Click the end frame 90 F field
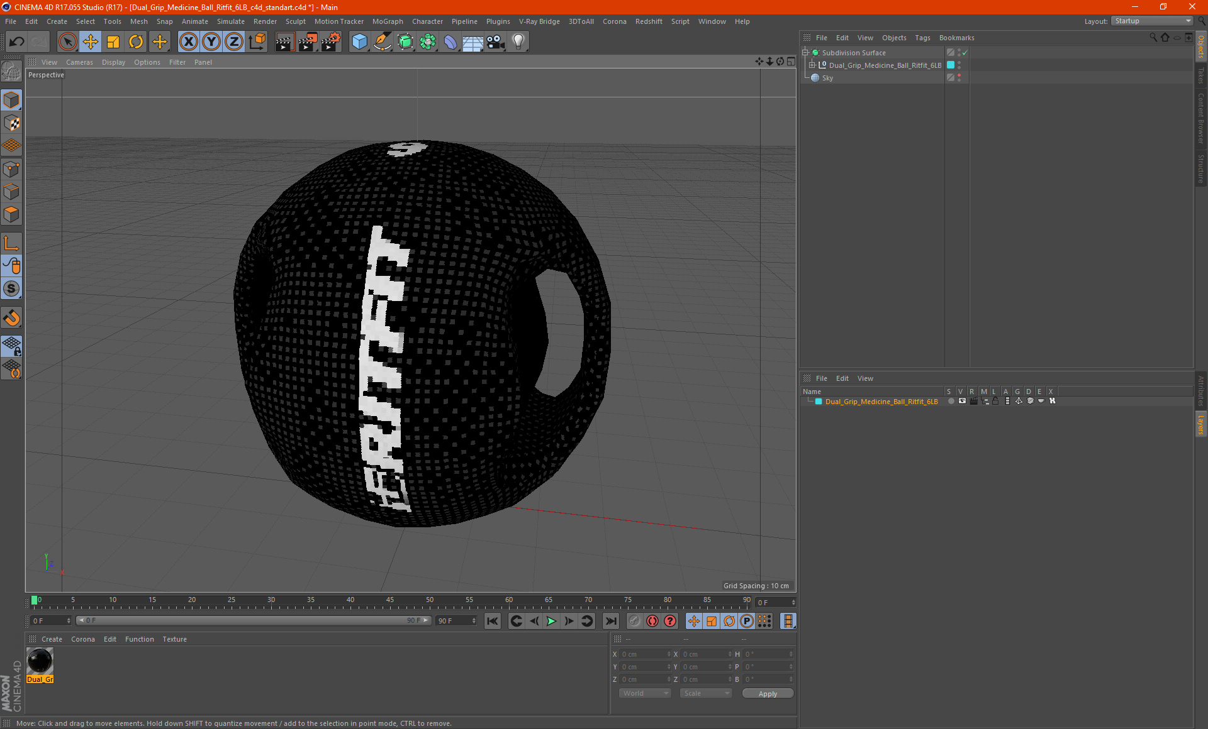The height and width of the screenshot is (729, 1208). [456, 621]
